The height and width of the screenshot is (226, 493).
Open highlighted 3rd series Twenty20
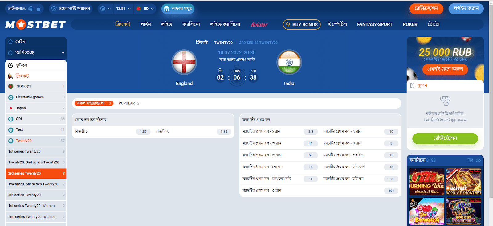pos(36,173)
